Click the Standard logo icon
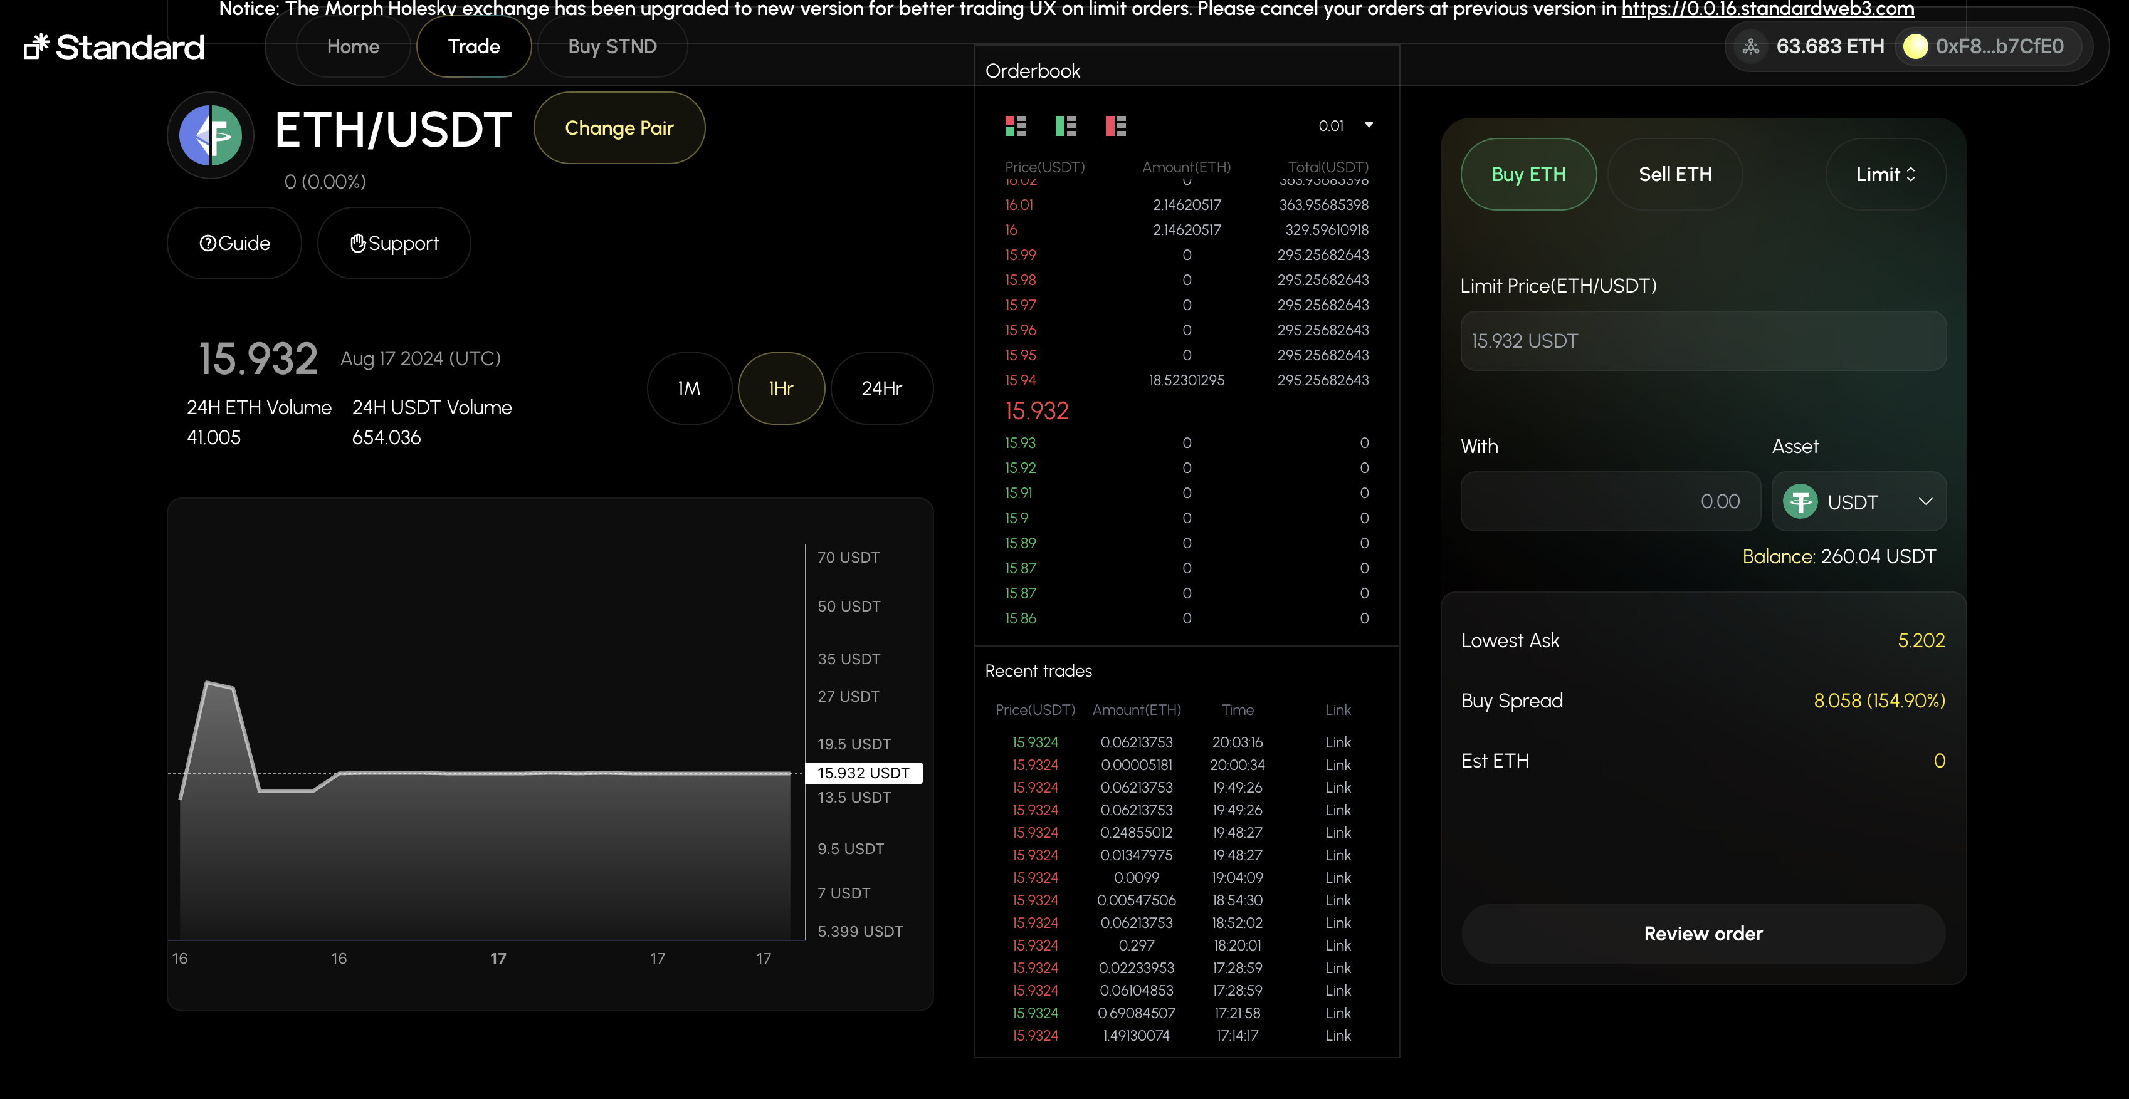 [36, 46]
